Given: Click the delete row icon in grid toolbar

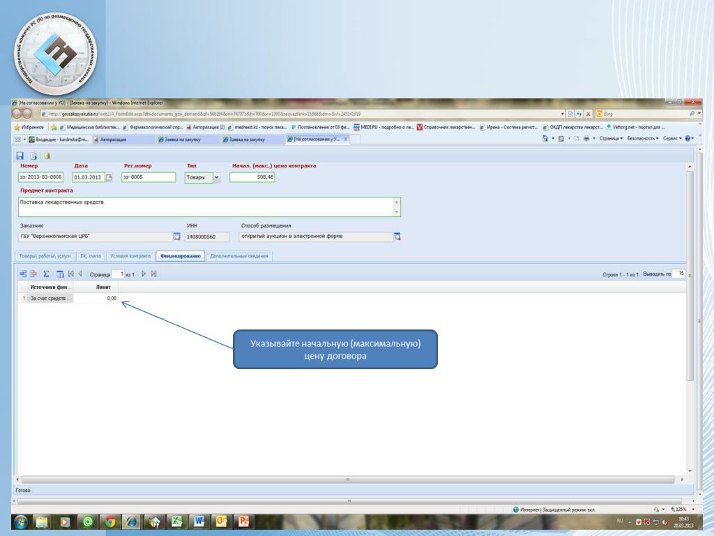Looking at the screenshot, I should click(x=33, y=274).
